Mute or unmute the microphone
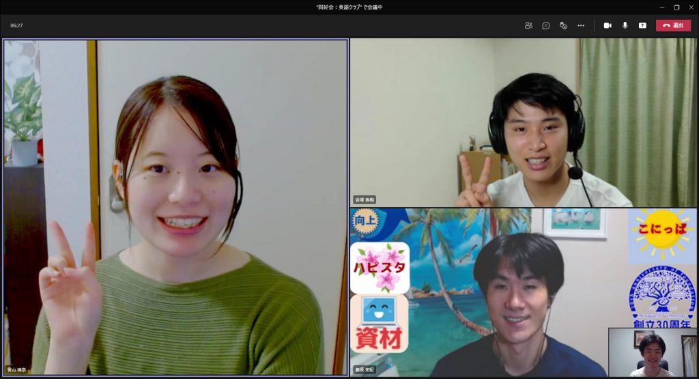This screenshot has height=379, width=699. 625,25
